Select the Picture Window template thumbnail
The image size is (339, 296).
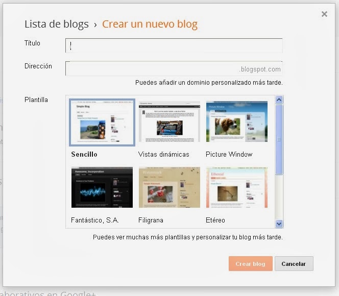(237, 121)
